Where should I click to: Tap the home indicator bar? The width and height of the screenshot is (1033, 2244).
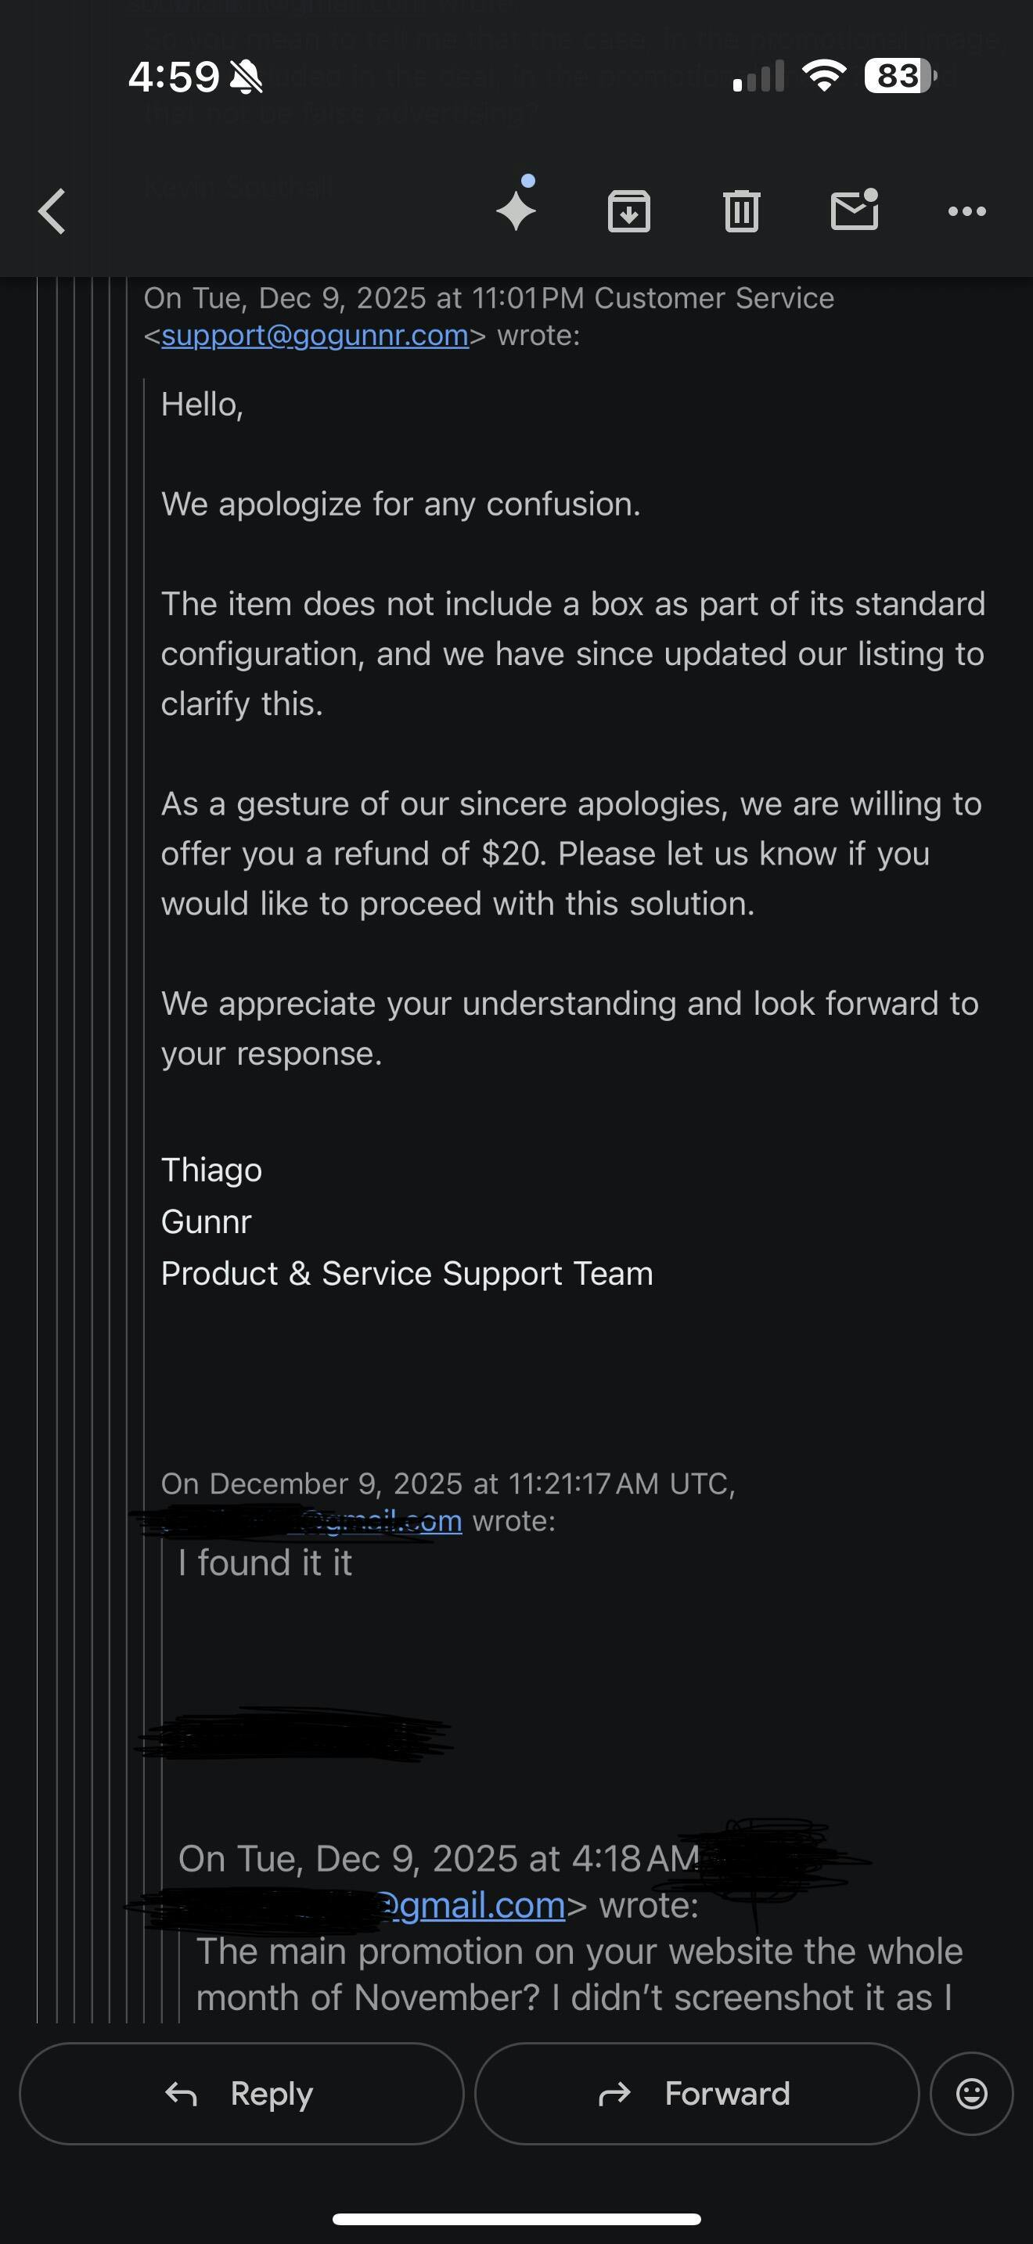pyautogui.click(x=516, y=2218)
